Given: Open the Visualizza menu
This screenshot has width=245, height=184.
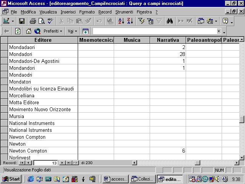Looking at the screenshot, I should point(48,12).
